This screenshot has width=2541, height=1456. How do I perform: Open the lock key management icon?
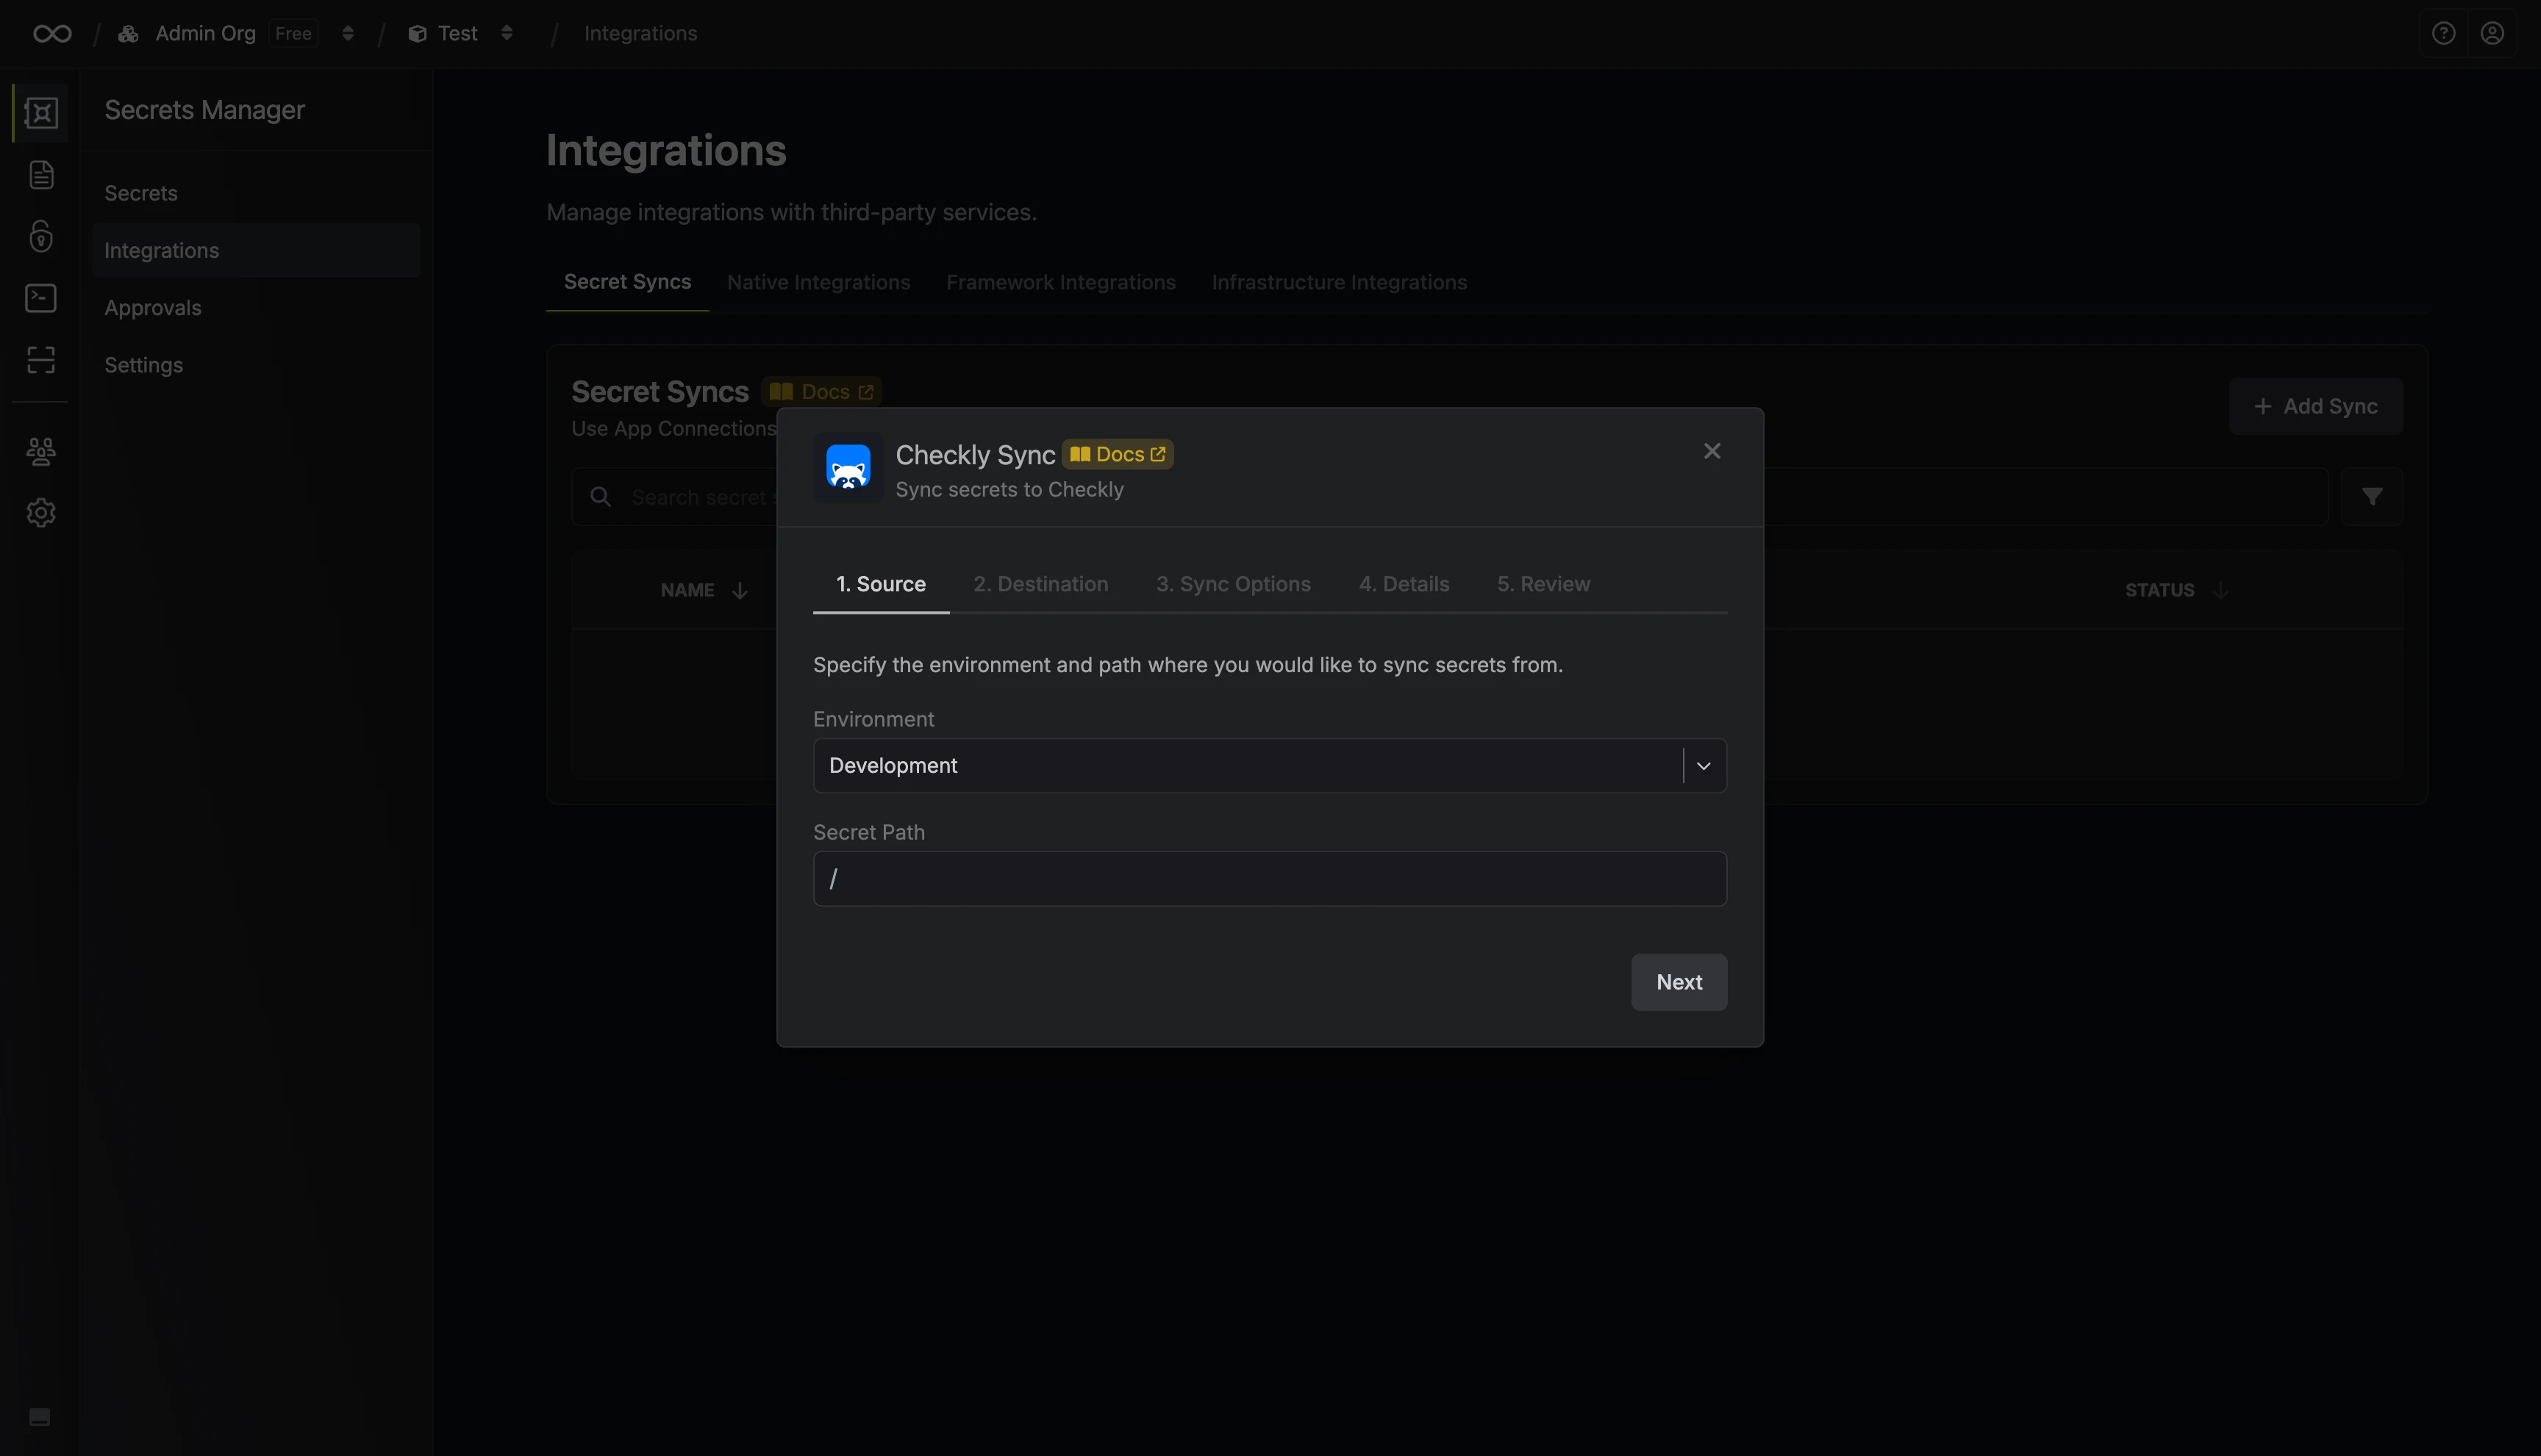[41, 236]
